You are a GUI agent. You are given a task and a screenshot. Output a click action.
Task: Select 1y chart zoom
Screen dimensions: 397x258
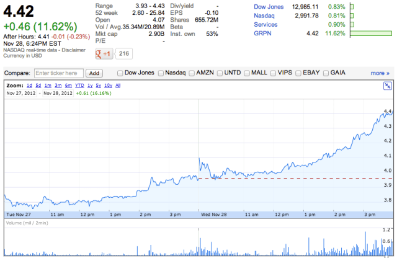[90, 86]
